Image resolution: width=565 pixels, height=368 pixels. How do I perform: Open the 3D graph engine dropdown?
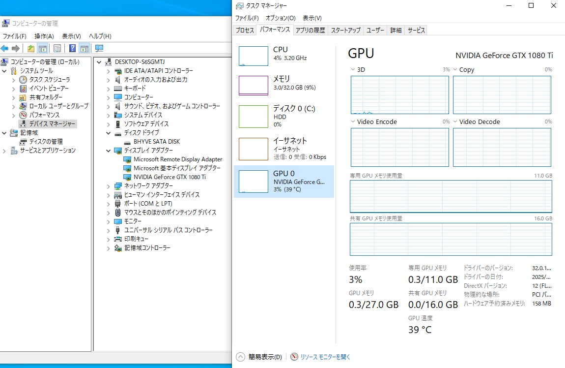click(x=353, y=70)
